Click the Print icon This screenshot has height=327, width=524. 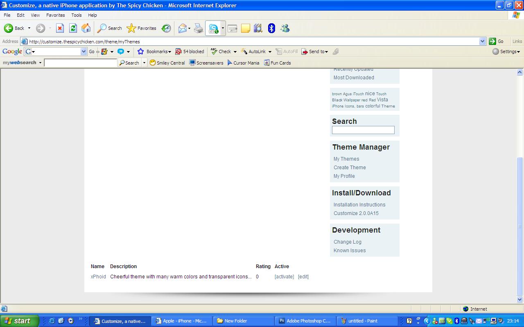pos(199,28)
